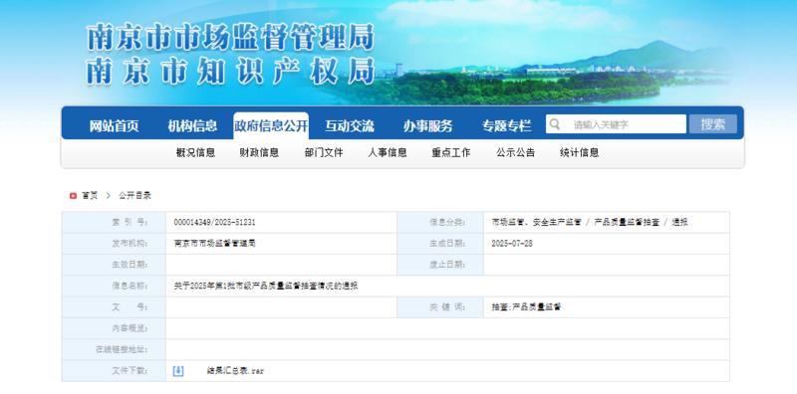Go to 首页 in the breadcrumb
This screenshot has height=394, width=797.
pyautogui.click(x=90, y=195)
